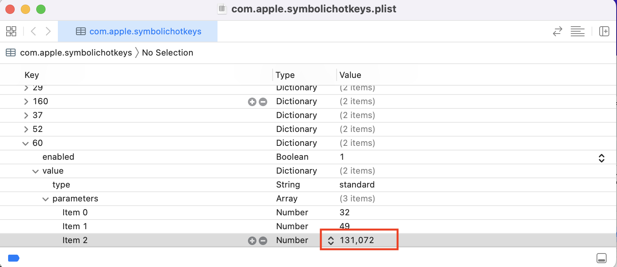Image resolution: width=617 pixels, height=267 pixels.
Task: Click the Type column header
Action: coord(285,75)
